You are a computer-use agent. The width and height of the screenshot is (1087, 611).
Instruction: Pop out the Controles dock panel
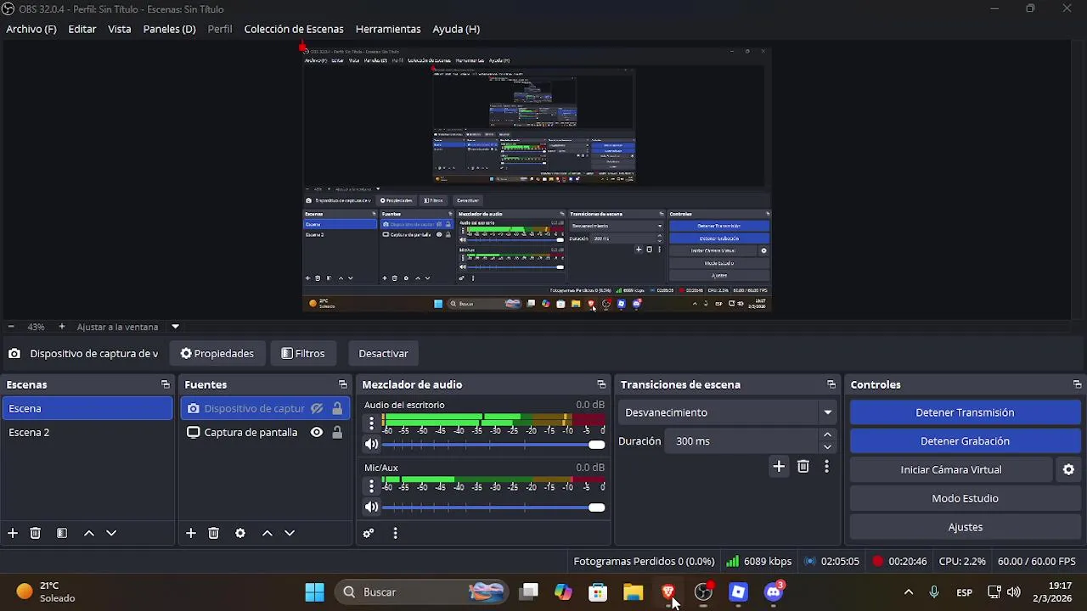point(1077,384)
